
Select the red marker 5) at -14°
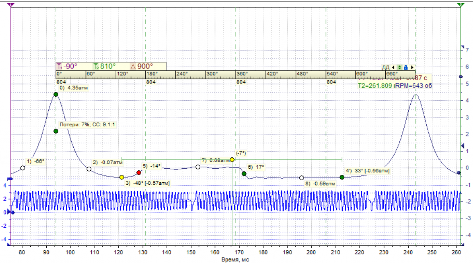[139, 172]
